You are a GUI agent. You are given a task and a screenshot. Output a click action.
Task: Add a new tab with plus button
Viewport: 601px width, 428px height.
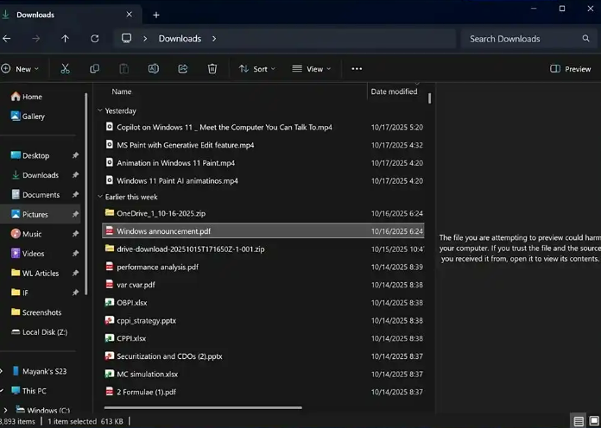(x=156, y=15)
